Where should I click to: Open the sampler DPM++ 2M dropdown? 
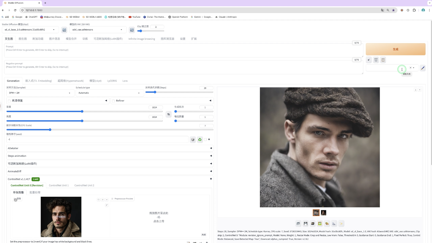[x=40, y=93]
